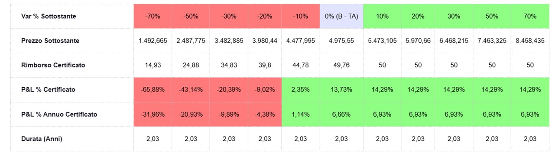Click the P&L % Certificato row label
The image size is (552, 159).
[x=48, y=89]
